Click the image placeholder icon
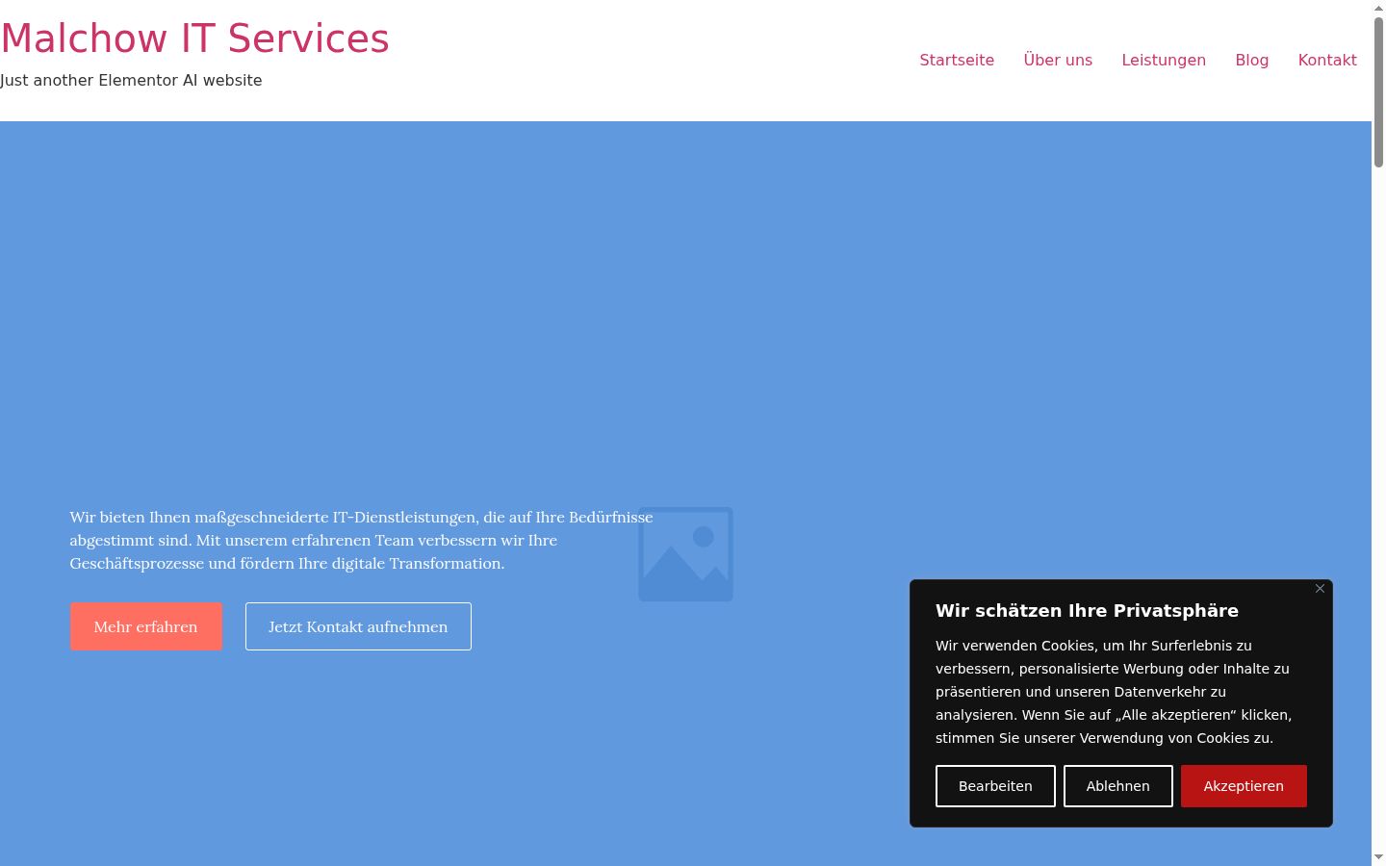Image resolution: width=1386 pixels, height=866 pixels. (x=685, y=554)
